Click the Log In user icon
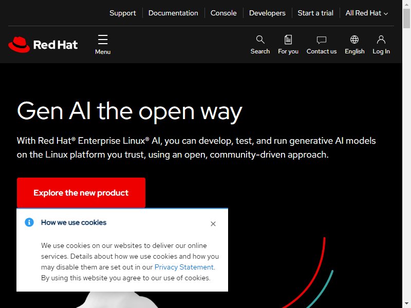This screenshot has height=308, width=411. click(x=381, y=40)
